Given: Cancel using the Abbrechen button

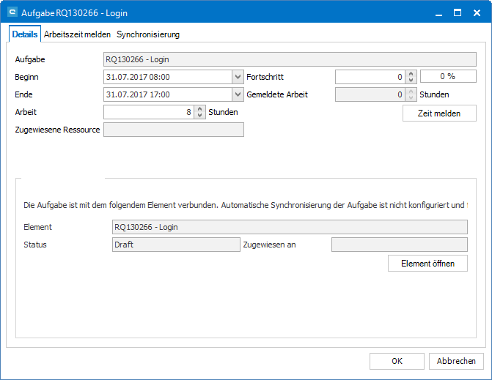Looking at the screenshot, I should click(x=456, y=361).
